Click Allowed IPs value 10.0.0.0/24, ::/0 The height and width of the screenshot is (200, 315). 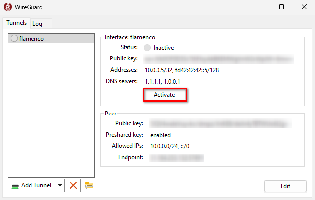pos(169,146)
